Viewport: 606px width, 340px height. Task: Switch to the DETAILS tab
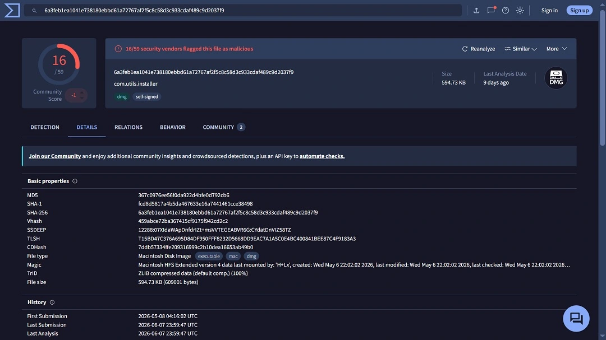(x=86, y=127)
